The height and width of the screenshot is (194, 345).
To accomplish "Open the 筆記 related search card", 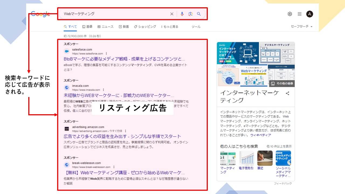I will pyautogui.click(x=264, y=160).
